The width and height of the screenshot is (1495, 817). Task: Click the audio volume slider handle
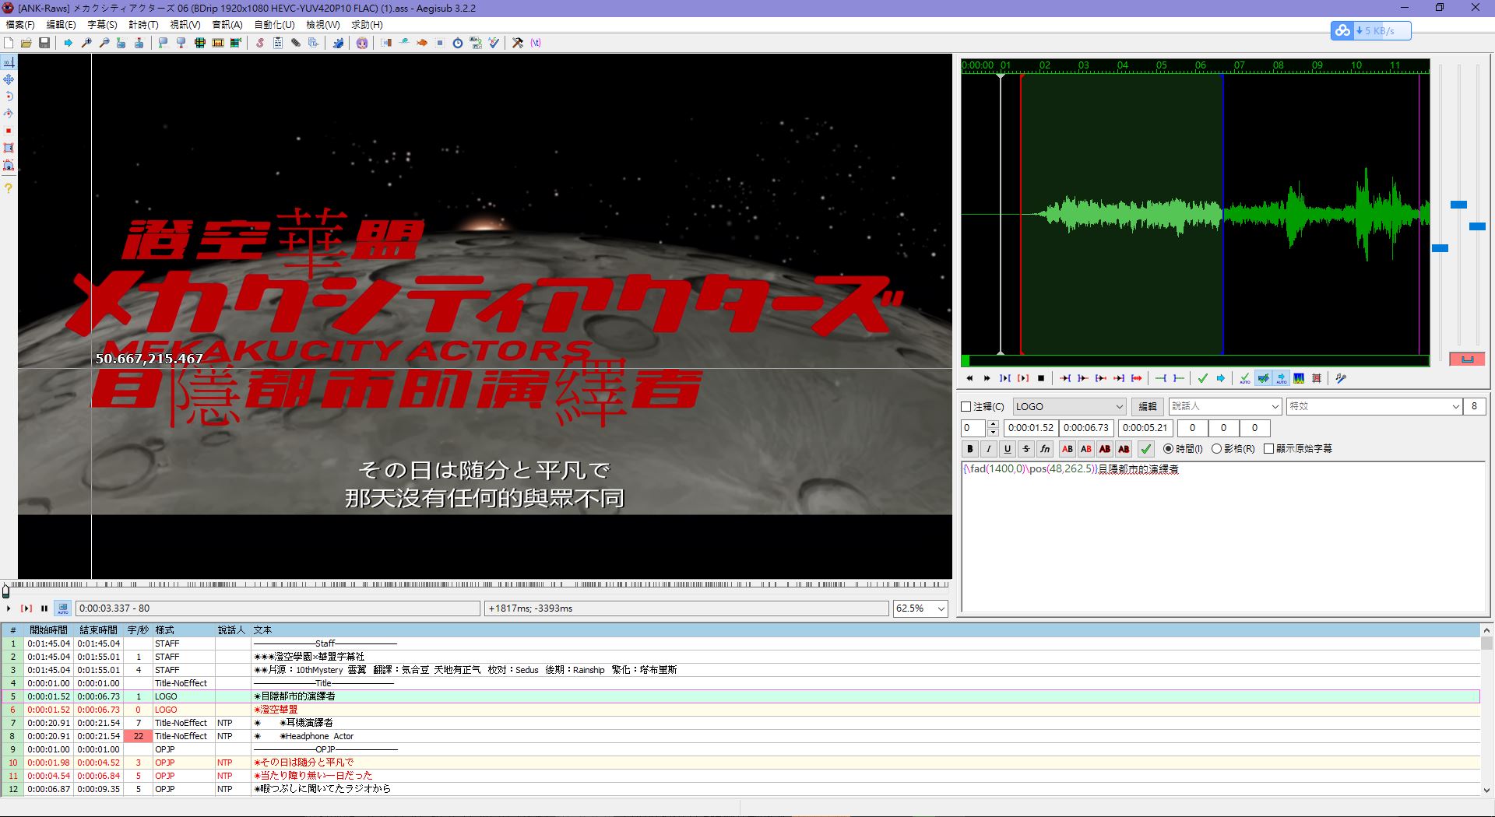coord(1477,226)
